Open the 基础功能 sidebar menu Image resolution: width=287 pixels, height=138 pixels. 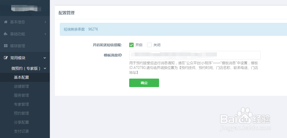pyautogui.click(x=25, y=34)
